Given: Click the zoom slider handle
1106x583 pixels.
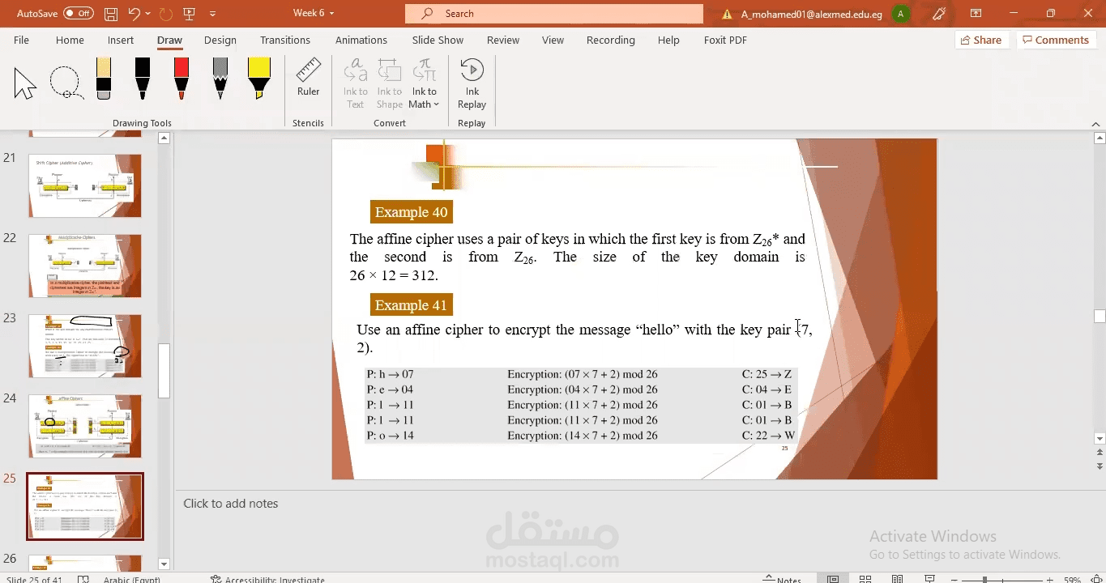Looking at the screenshot, I should click(x=985, y=580).
